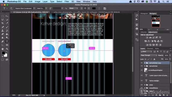
Task: Select the Horizontal Type tool
Action: point(7,41)
